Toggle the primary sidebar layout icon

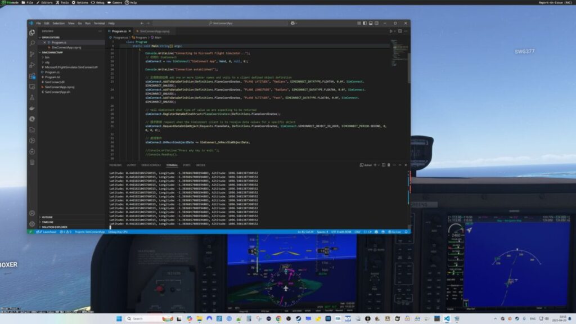(x=364, y=23)
